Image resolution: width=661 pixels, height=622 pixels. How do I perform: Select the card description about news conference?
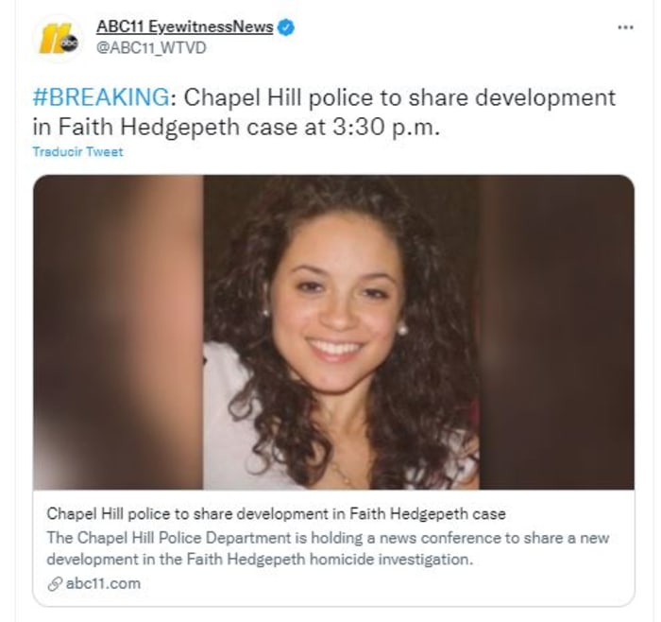(328, 548)
